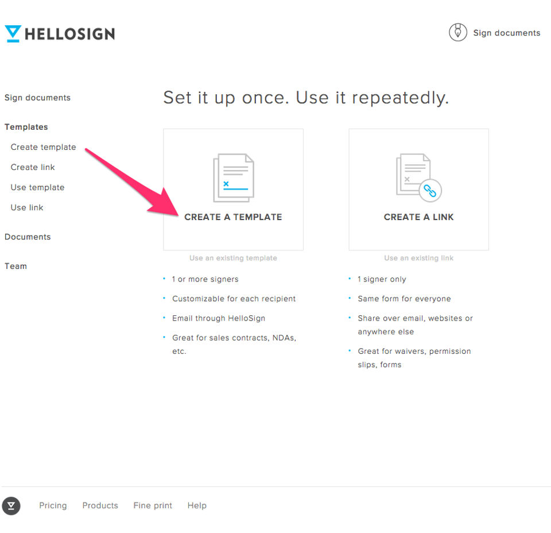The height and width of the screenshot is (533, 551).
Task: Click the round HelloSign icon in the footer
Action: click(11, 505)
